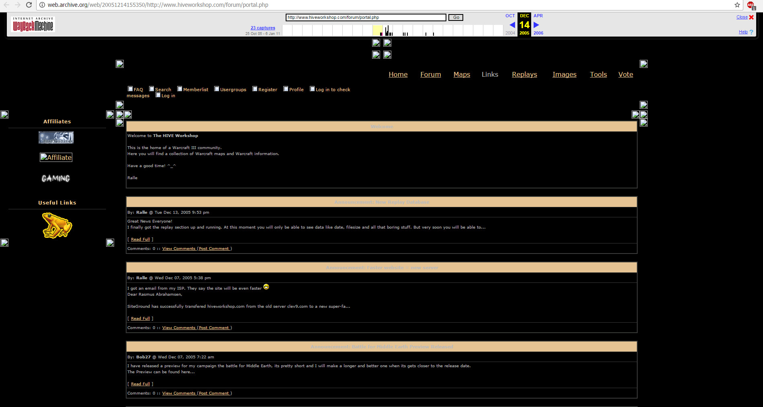Open the Vote navigation item
This screenshot has height=407, width=763.
626,74
